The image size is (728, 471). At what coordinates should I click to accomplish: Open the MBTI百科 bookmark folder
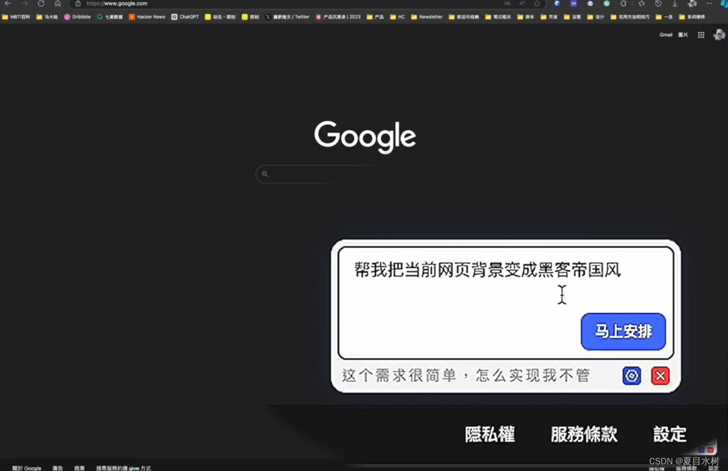point(16,17)
